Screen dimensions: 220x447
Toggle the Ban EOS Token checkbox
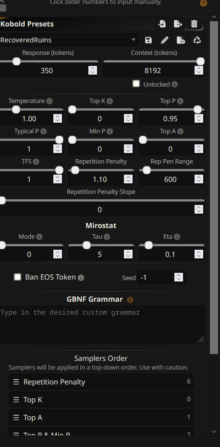[x=18, y=277]
